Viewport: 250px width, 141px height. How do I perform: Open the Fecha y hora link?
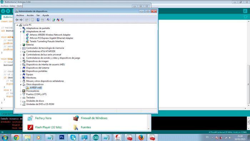pyautogui.click(x=43, y=118)
